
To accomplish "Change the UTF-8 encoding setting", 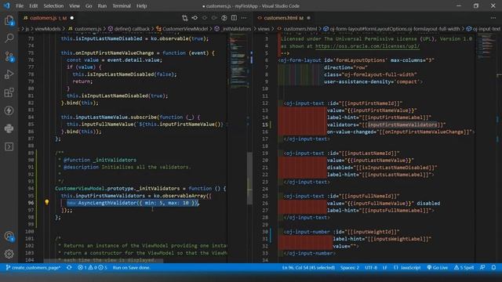I will 371,268.
